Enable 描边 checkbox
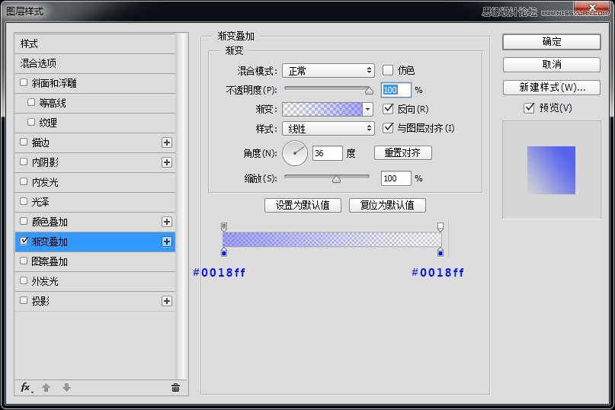615x410 pixels. click(x=24, y=142)
